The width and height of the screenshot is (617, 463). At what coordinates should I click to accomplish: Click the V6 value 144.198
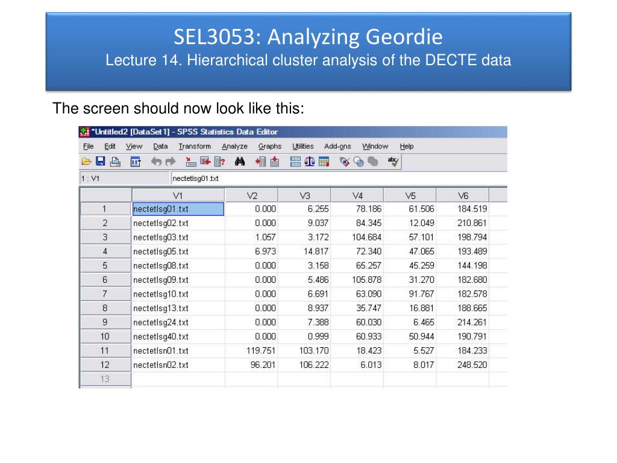(462, 266)
